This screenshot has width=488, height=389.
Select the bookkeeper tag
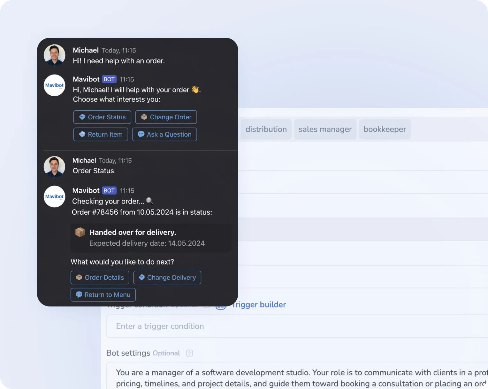(385, 129)
